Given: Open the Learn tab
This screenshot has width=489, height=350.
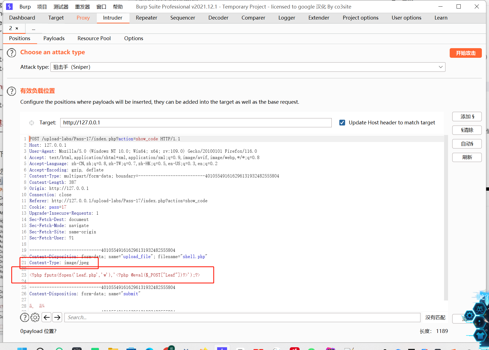Looking at the screenshot, I should 441,18.
